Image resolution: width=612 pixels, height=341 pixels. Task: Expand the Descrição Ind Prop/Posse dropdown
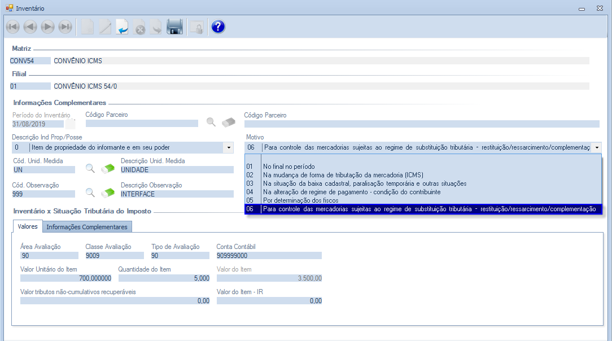point(229,147)
